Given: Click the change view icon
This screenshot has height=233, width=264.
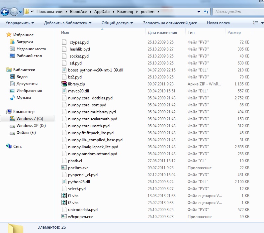Looking at the screenshot, I should pyautogui.click(x=255, y=23).
